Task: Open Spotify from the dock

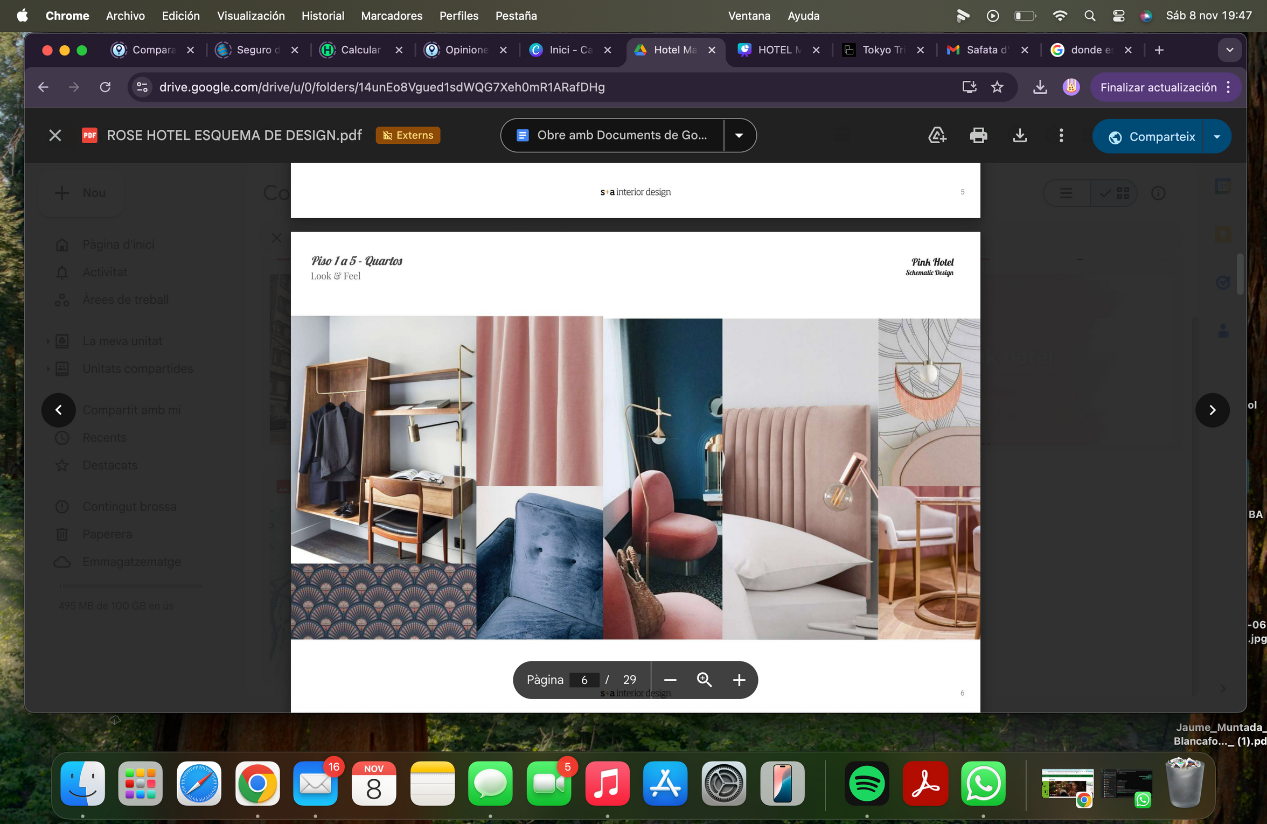Action: [866, 784]
